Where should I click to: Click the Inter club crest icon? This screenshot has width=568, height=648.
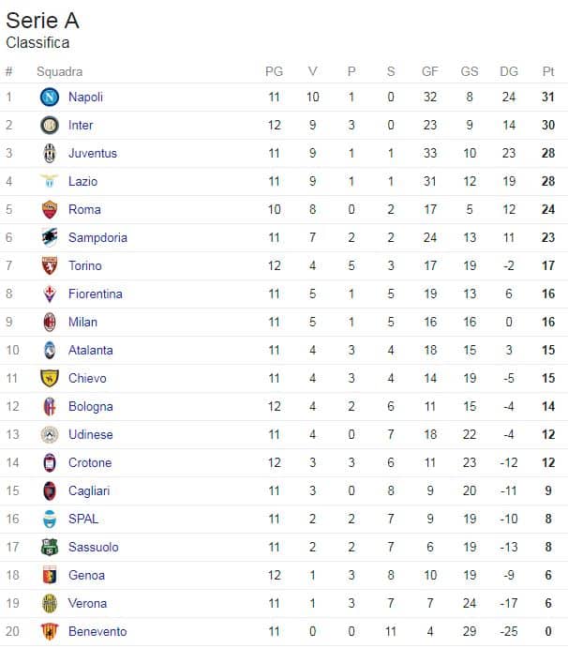click(50, 125)
